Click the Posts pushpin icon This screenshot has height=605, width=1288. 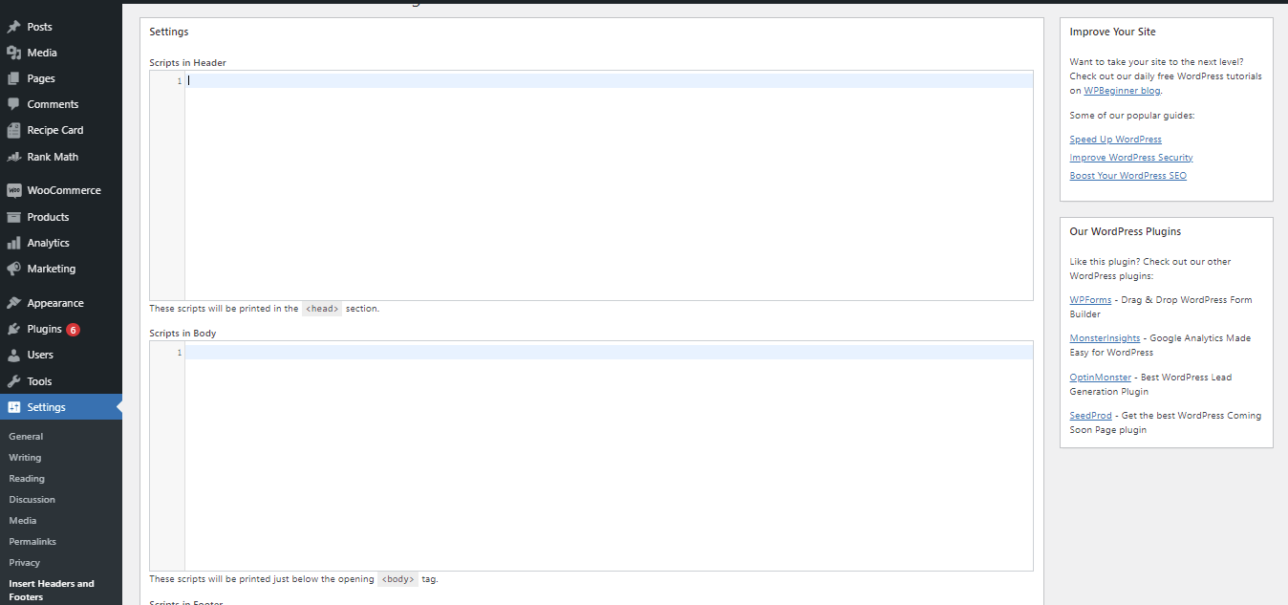pyautogui.click(x=13, y=27)
